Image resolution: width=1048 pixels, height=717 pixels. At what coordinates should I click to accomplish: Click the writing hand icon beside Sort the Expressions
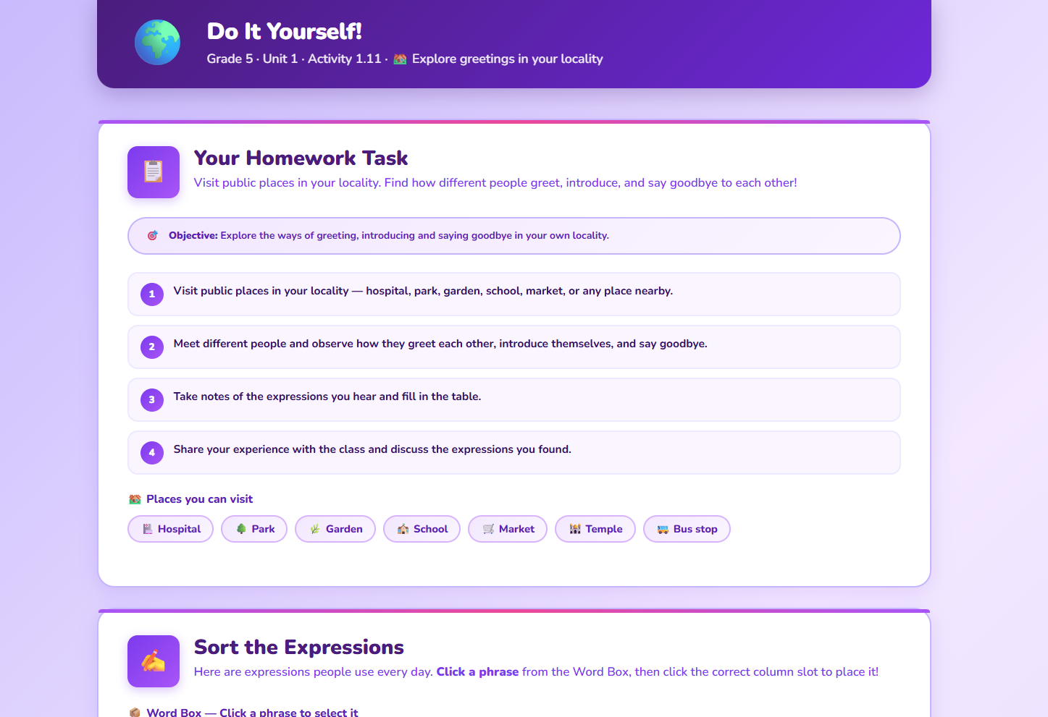point(154,661)
